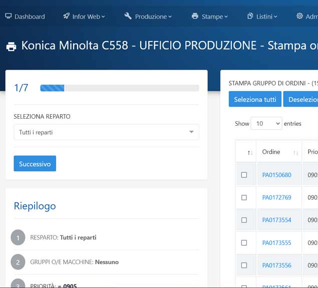This screenshot has height=288, width=318.
Task: Click the Infor Web rocket icon
Action: point(66,16)
